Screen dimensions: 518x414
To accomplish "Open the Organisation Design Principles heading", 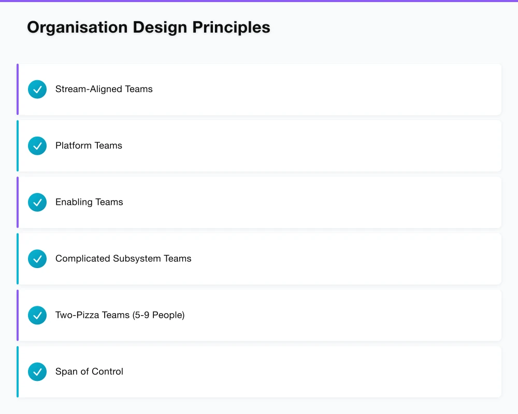I will pyautogui.click(x=149, y=27).
